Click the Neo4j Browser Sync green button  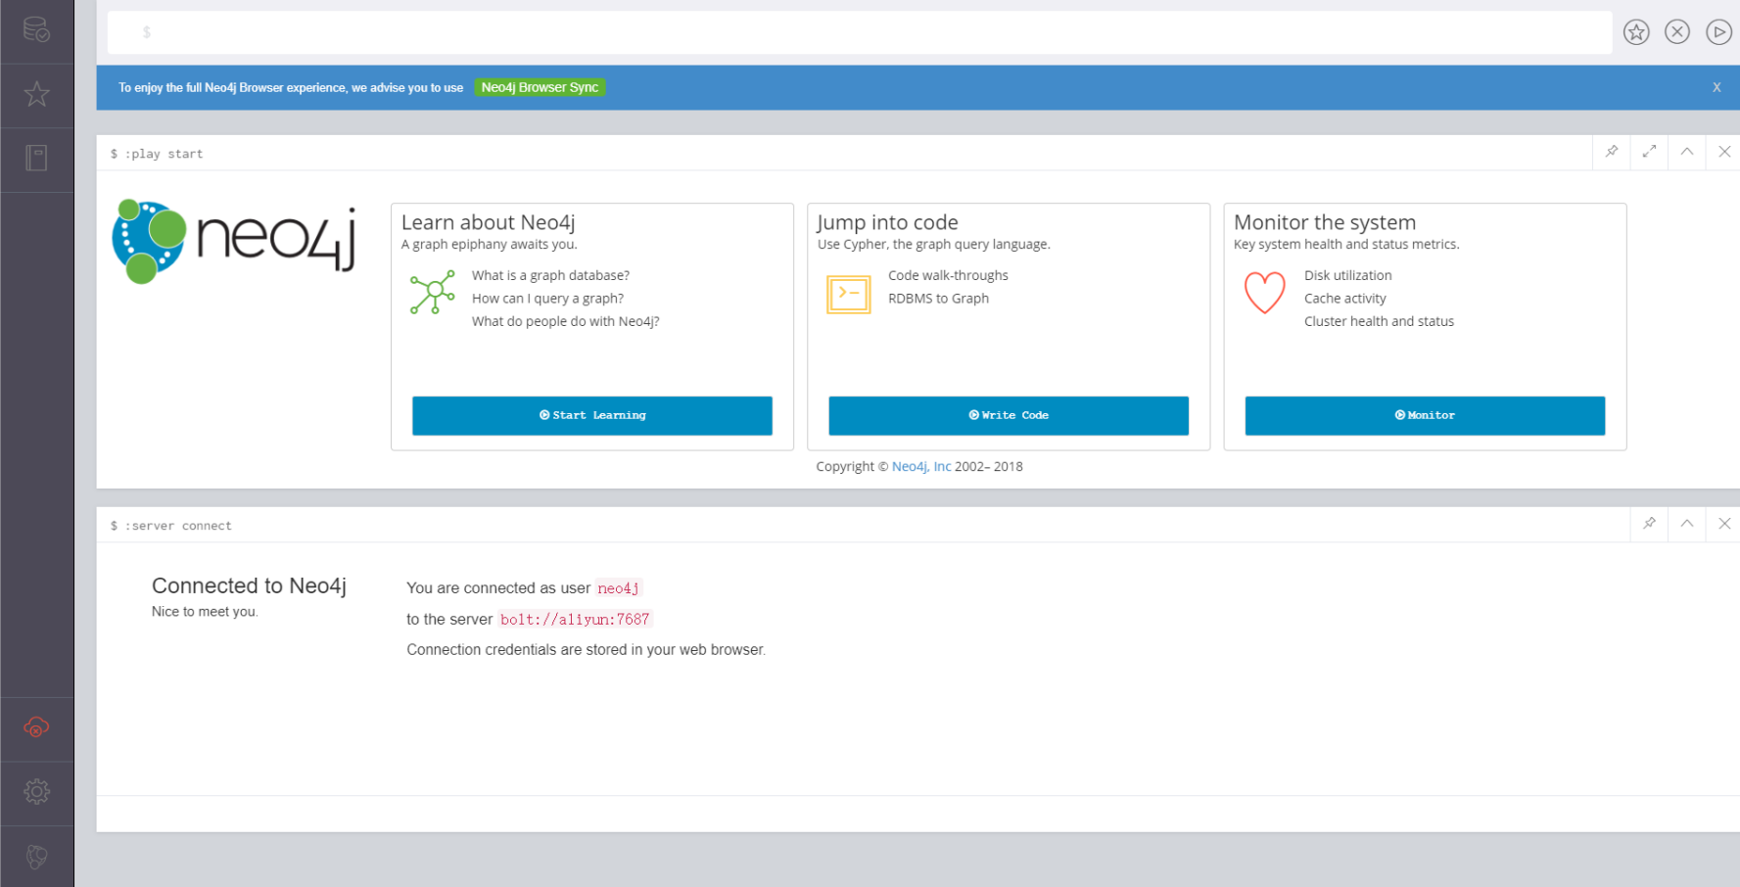coord(540,87)
